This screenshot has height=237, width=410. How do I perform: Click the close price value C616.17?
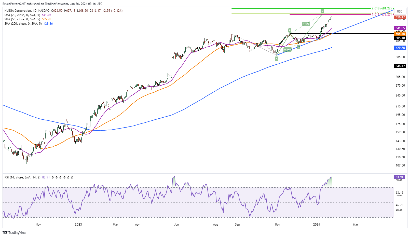click(95, 11)
